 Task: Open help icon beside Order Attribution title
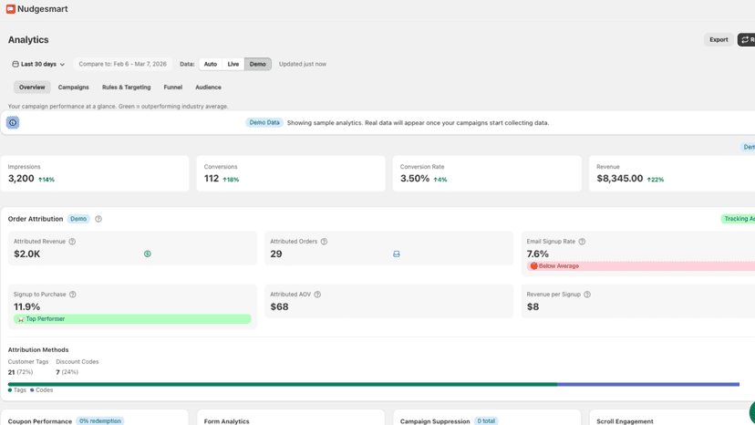click(x=98, y=219)
